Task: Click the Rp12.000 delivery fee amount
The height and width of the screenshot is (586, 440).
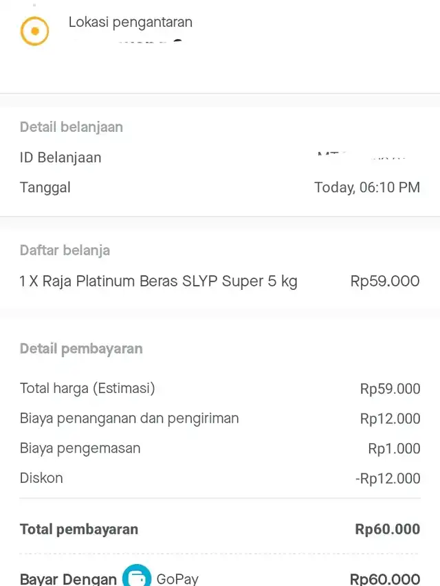Action: click(390, 418)
